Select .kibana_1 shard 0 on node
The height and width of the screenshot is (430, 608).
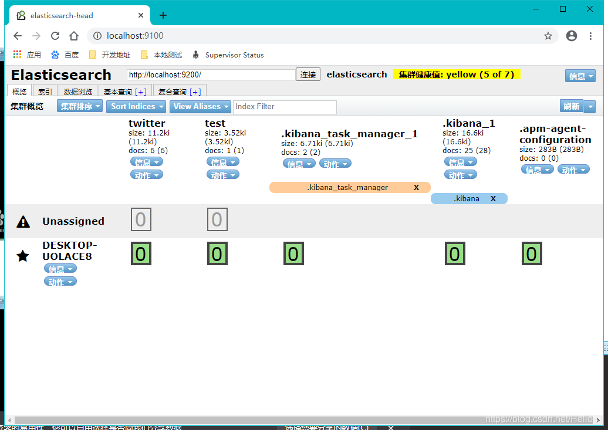[455, 253]
